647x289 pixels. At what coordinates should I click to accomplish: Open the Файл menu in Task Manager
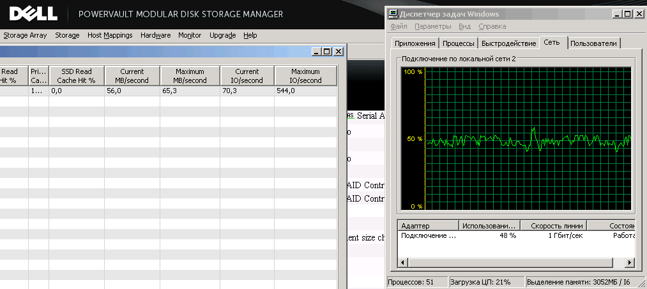[399, 27]
